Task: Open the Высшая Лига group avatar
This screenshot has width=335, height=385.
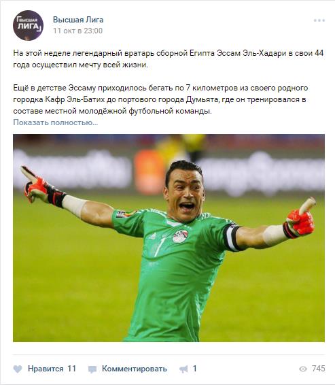Action: click(x=29, y=25)
